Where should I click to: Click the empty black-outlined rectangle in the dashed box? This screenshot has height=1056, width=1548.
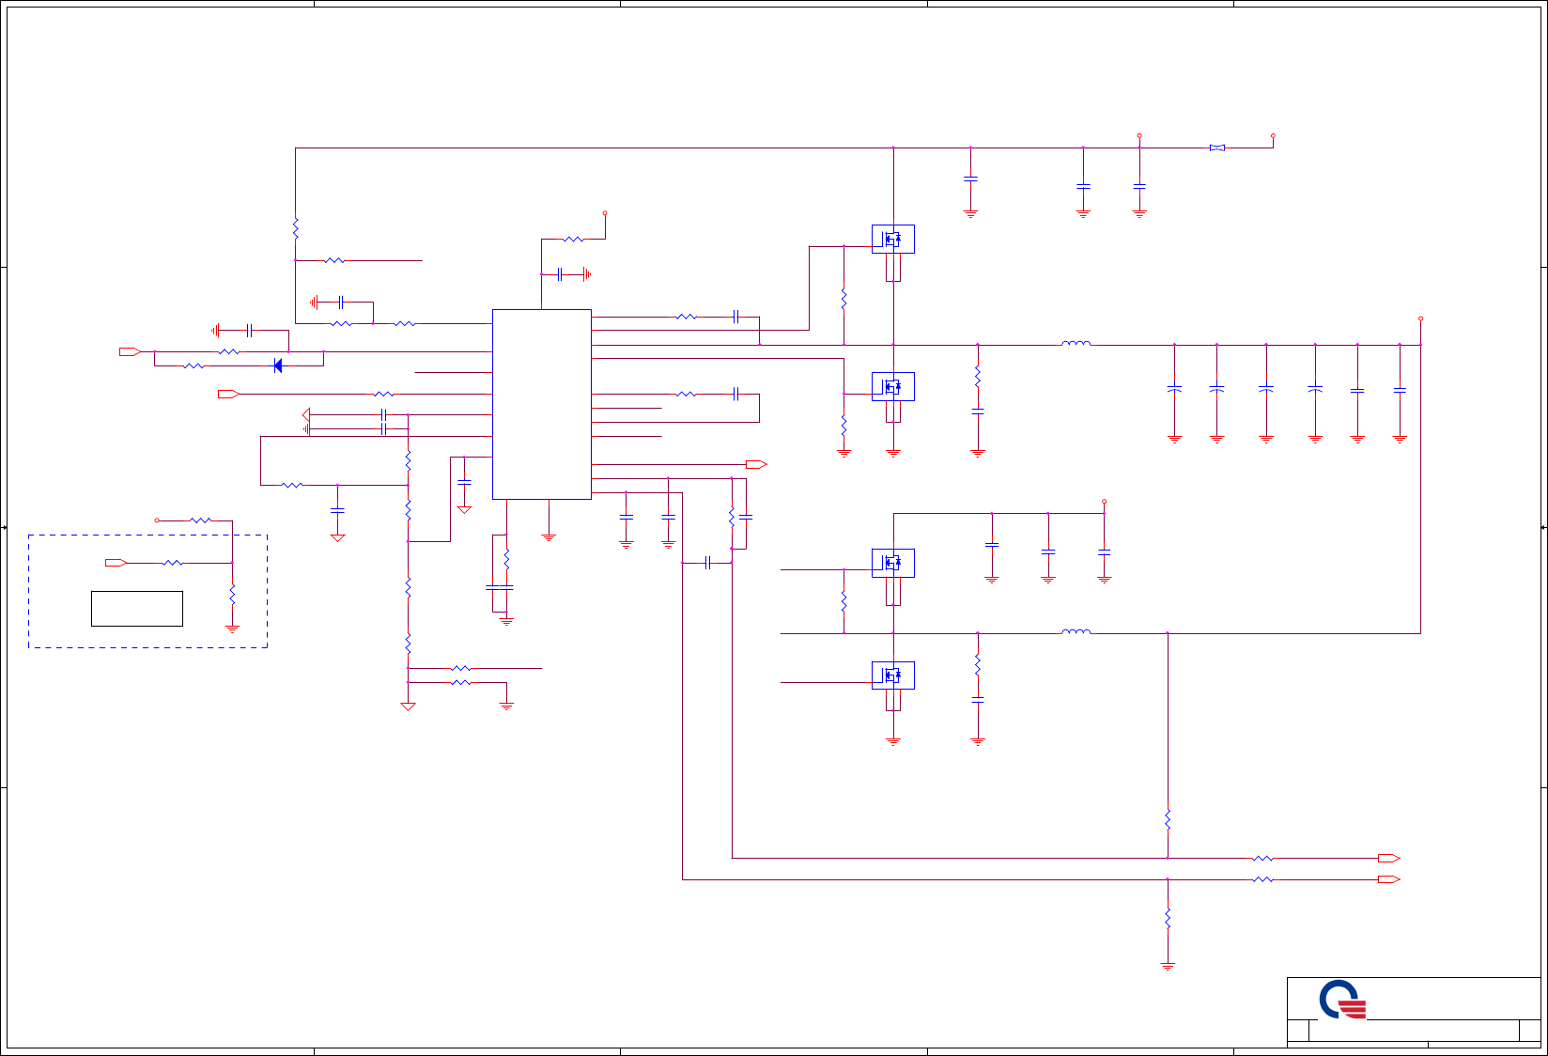(137, 609)
